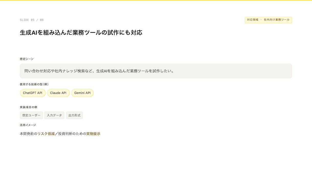This screenshot has height=175, width=312.
Task: Click the highlighted 実物提示 text
Action: (x=93, y=134)
